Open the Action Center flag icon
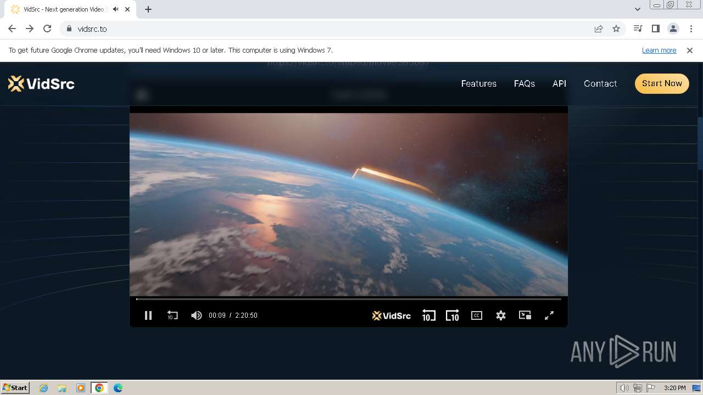Image resolution: width=703 pixels, height=395 pixels. pos(651,388)
